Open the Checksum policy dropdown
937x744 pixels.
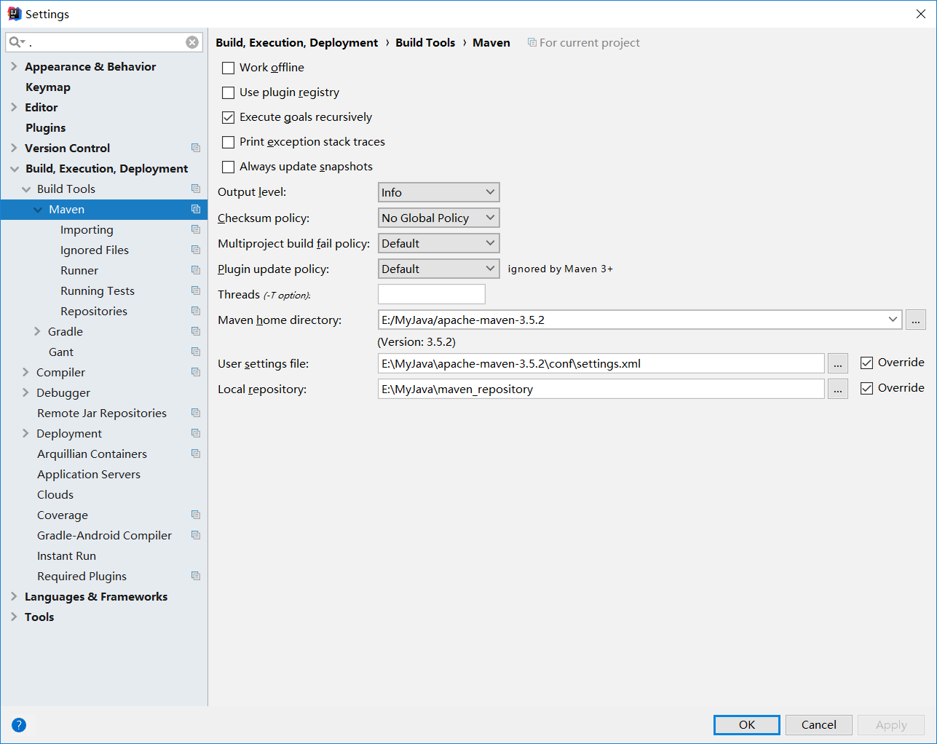tap(439, 218)
